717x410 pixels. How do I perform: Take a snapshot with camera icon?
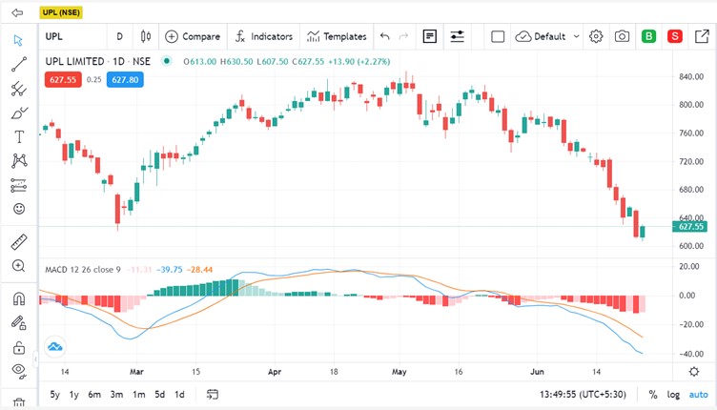[622, 36]
